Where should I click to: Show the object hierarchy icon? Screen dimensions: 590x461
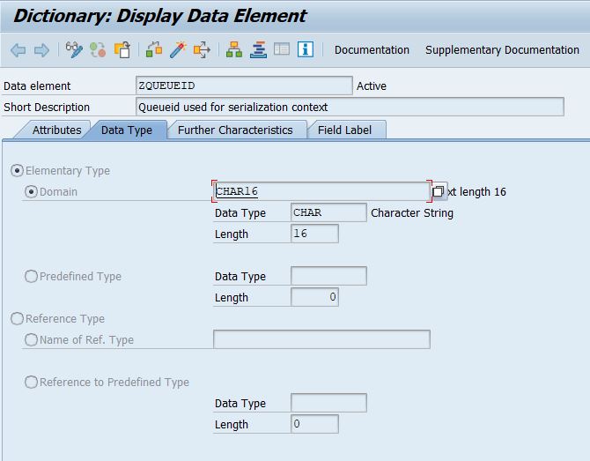click(234, 49)
